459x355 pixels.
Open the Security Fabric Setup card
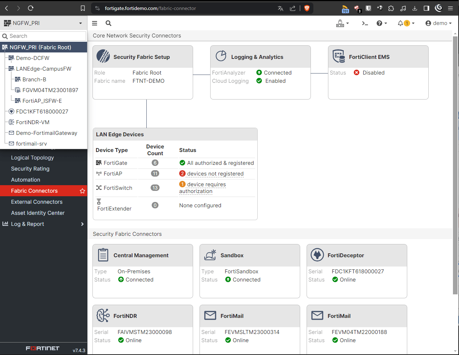point(143,72)
